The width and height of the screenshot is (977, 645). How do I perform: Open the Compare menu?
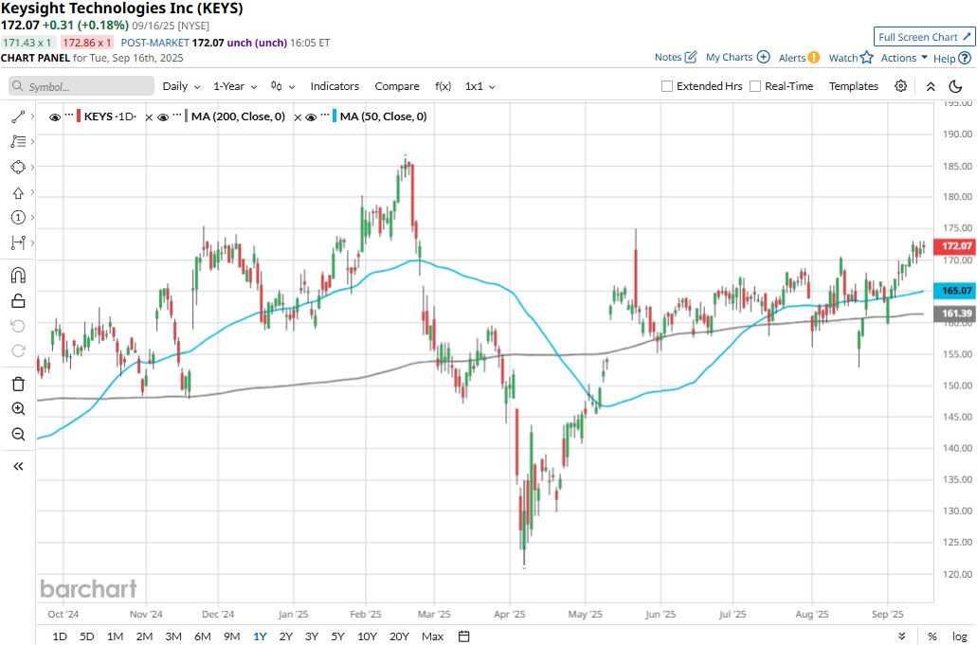coord(397,86)
